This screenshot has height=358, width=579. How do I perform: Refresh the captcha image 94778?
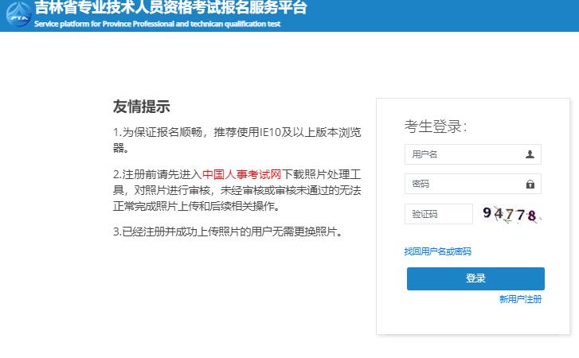[511, 214]
